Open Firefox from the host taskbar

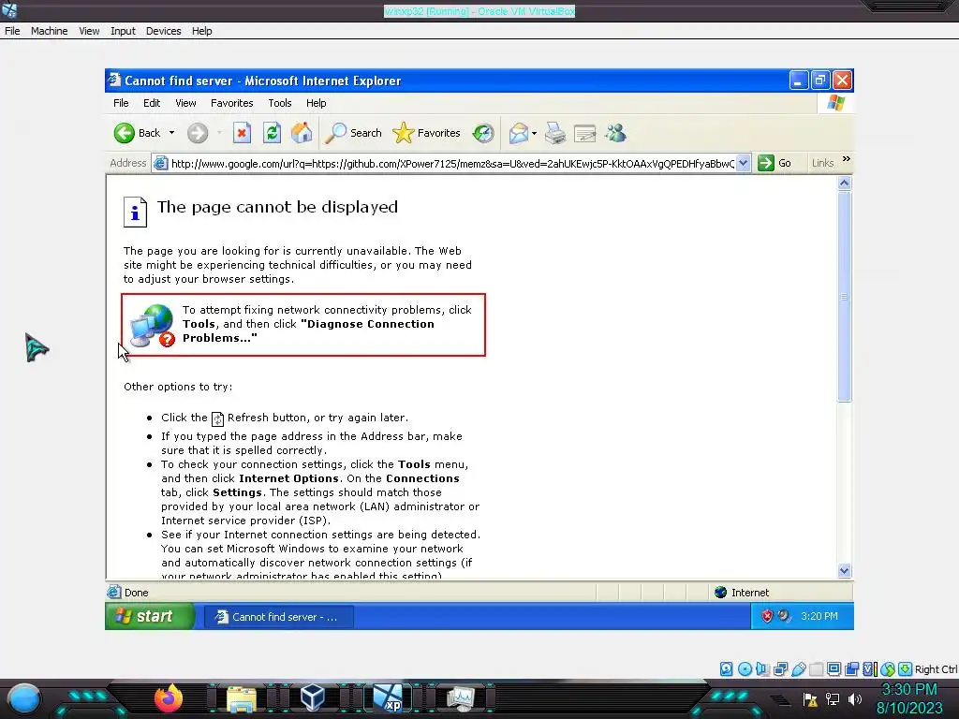pyautogui.click(x=169, y=698)
